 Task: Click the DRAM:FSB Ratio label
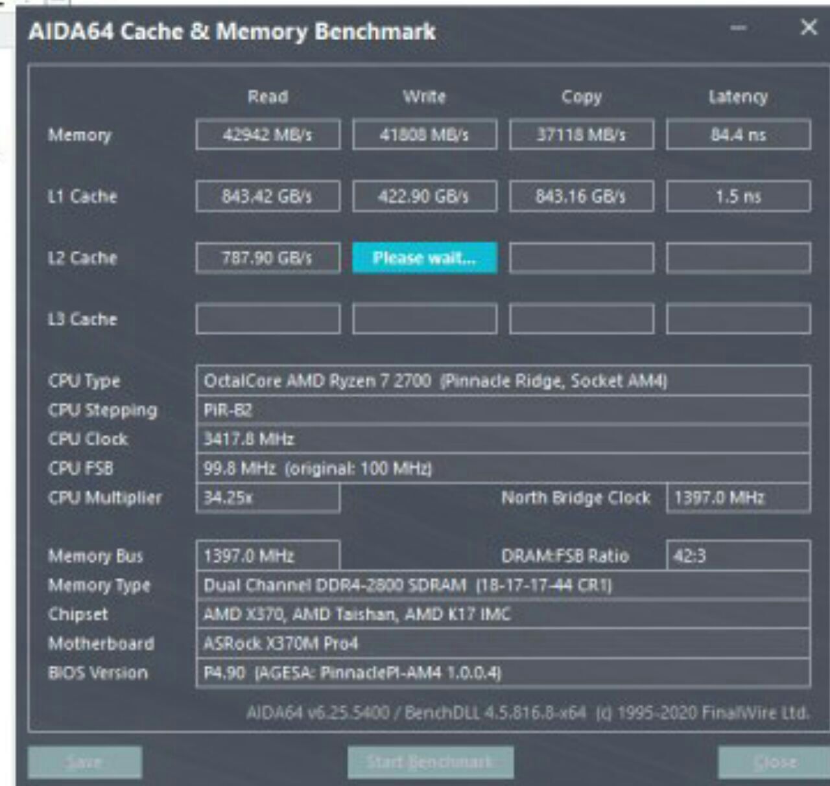565,556
